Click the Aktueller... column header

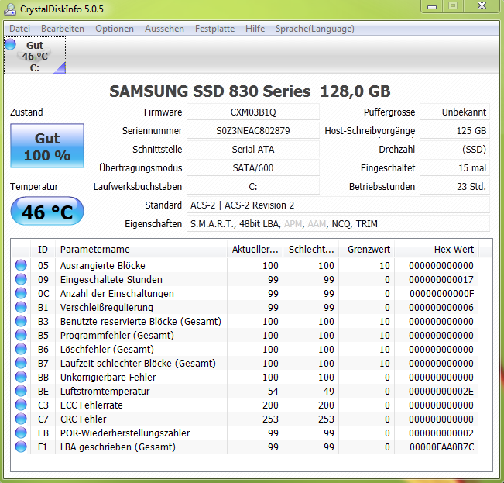[x=255, y=249]
